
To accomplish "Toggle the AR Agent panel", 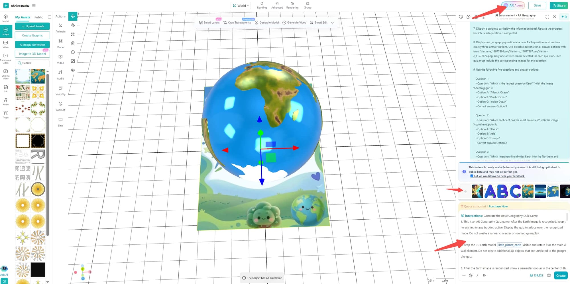I will 513,5.
